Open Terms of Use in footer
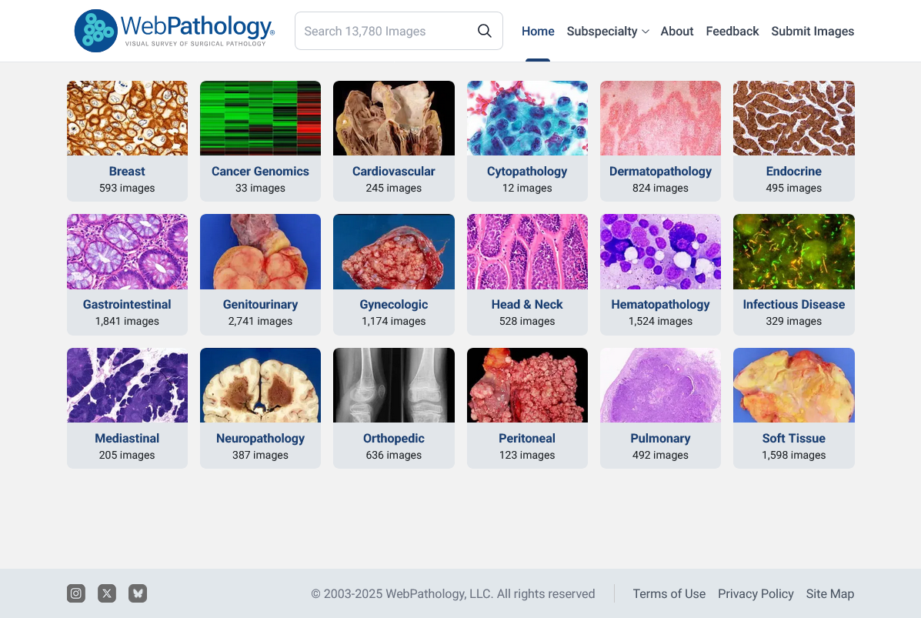The height and width of the screenshot is (618, 921). [x=669, y=594]
